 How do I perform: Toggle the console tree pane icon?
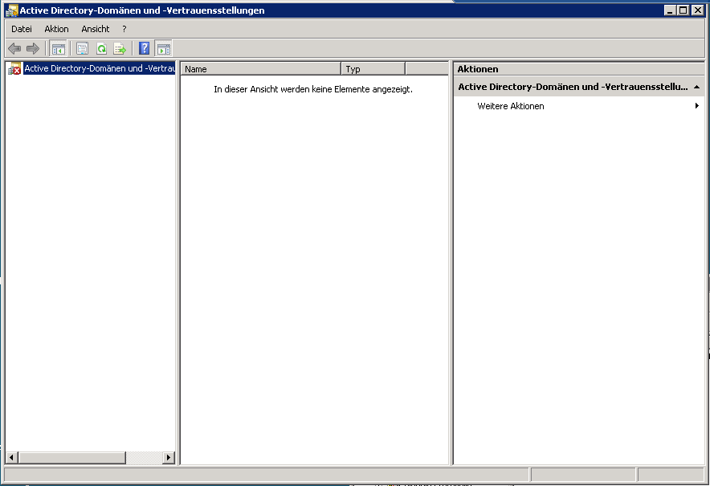pyautogui.click(x=59, y=48)
